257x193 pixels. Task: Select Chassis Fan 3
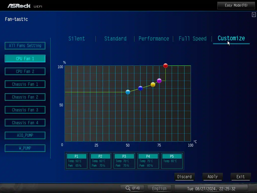pos(25,110)
